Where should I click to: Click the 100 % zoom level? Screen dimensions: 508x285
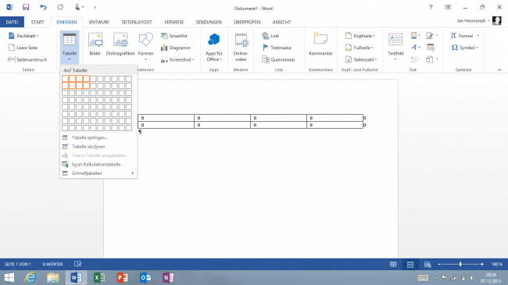[496, 264]
